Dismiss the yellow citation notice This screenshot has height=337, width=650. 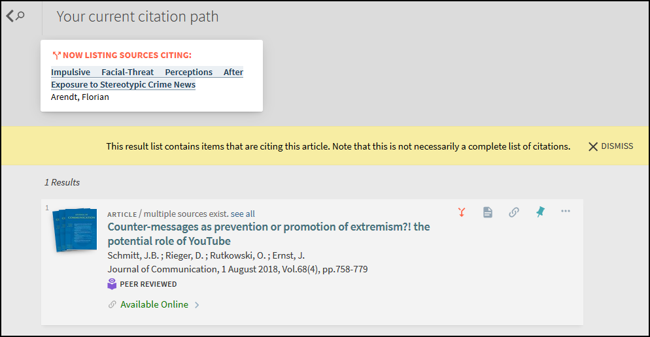coord(610,146)
